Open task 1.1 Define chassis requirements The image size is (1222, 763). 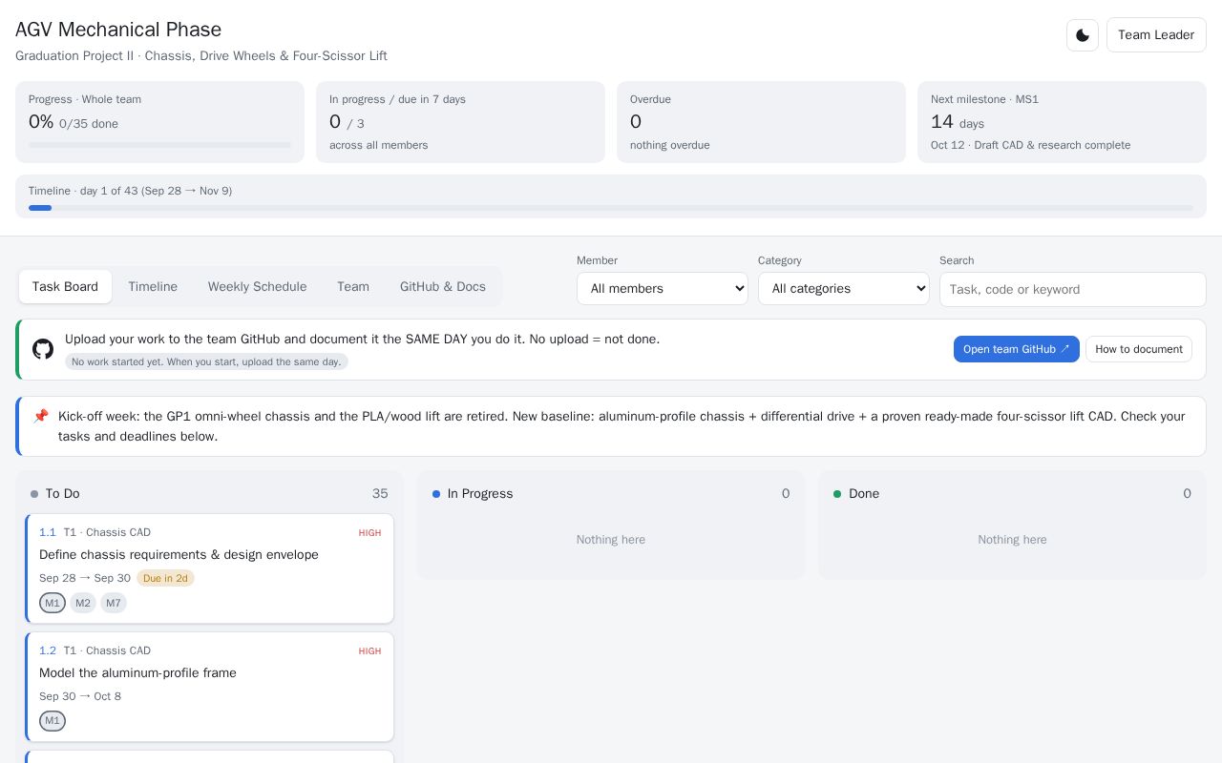tap(210, 568)
